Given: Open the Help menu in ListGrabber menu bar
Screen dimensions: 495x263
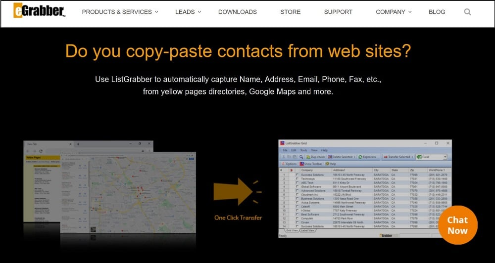Looking at the screenshot, I should pyautogui.click(x=324, y=150).
